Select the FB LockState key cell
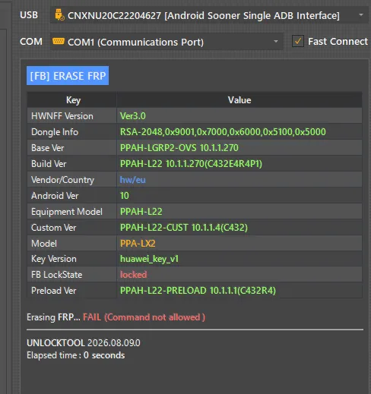Screen dimensions: 371x394 coord(72,275)
